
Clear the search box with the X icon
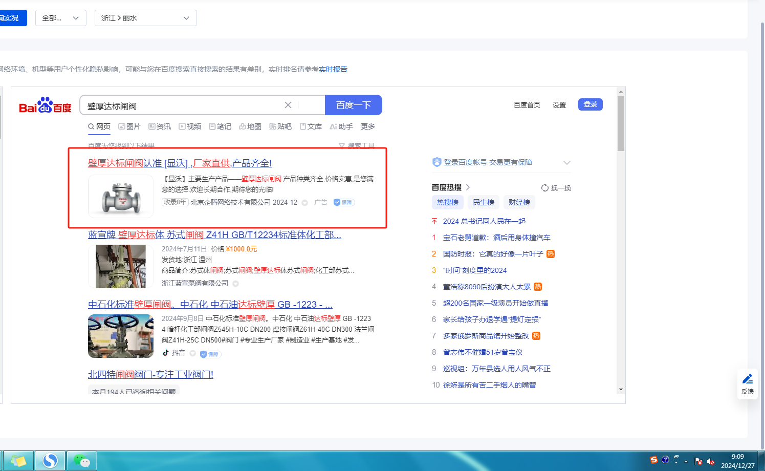288,105
